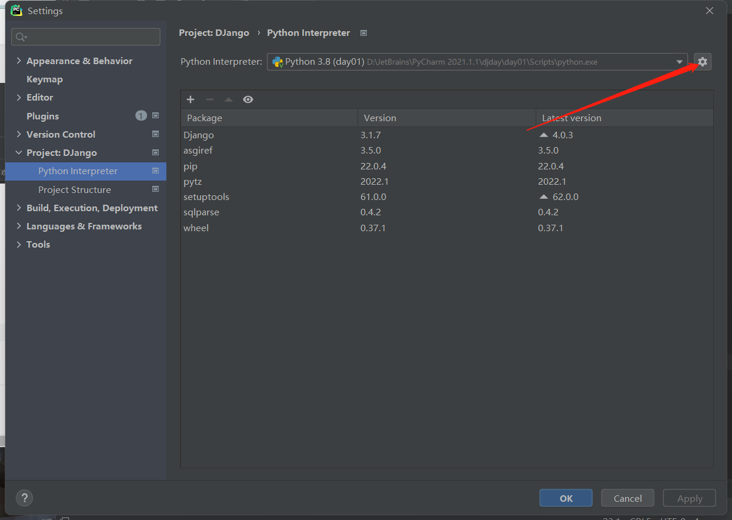The height and width of the screenshot is (520, 732).
Task: Click the Plugins update count badge
Action: [141, 116]
